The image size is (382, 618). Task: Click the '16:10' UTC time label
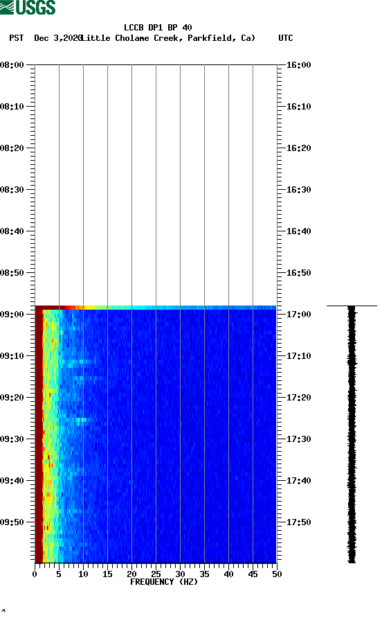click(299, 107)
